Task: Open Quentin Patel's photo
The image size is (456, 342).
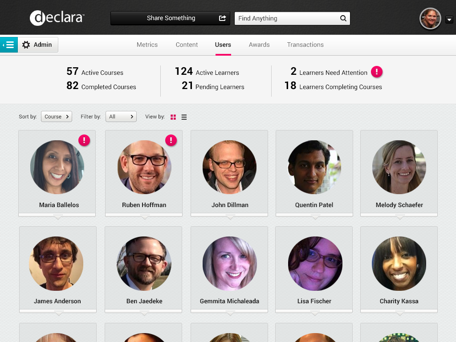Action: click(314, 167)
